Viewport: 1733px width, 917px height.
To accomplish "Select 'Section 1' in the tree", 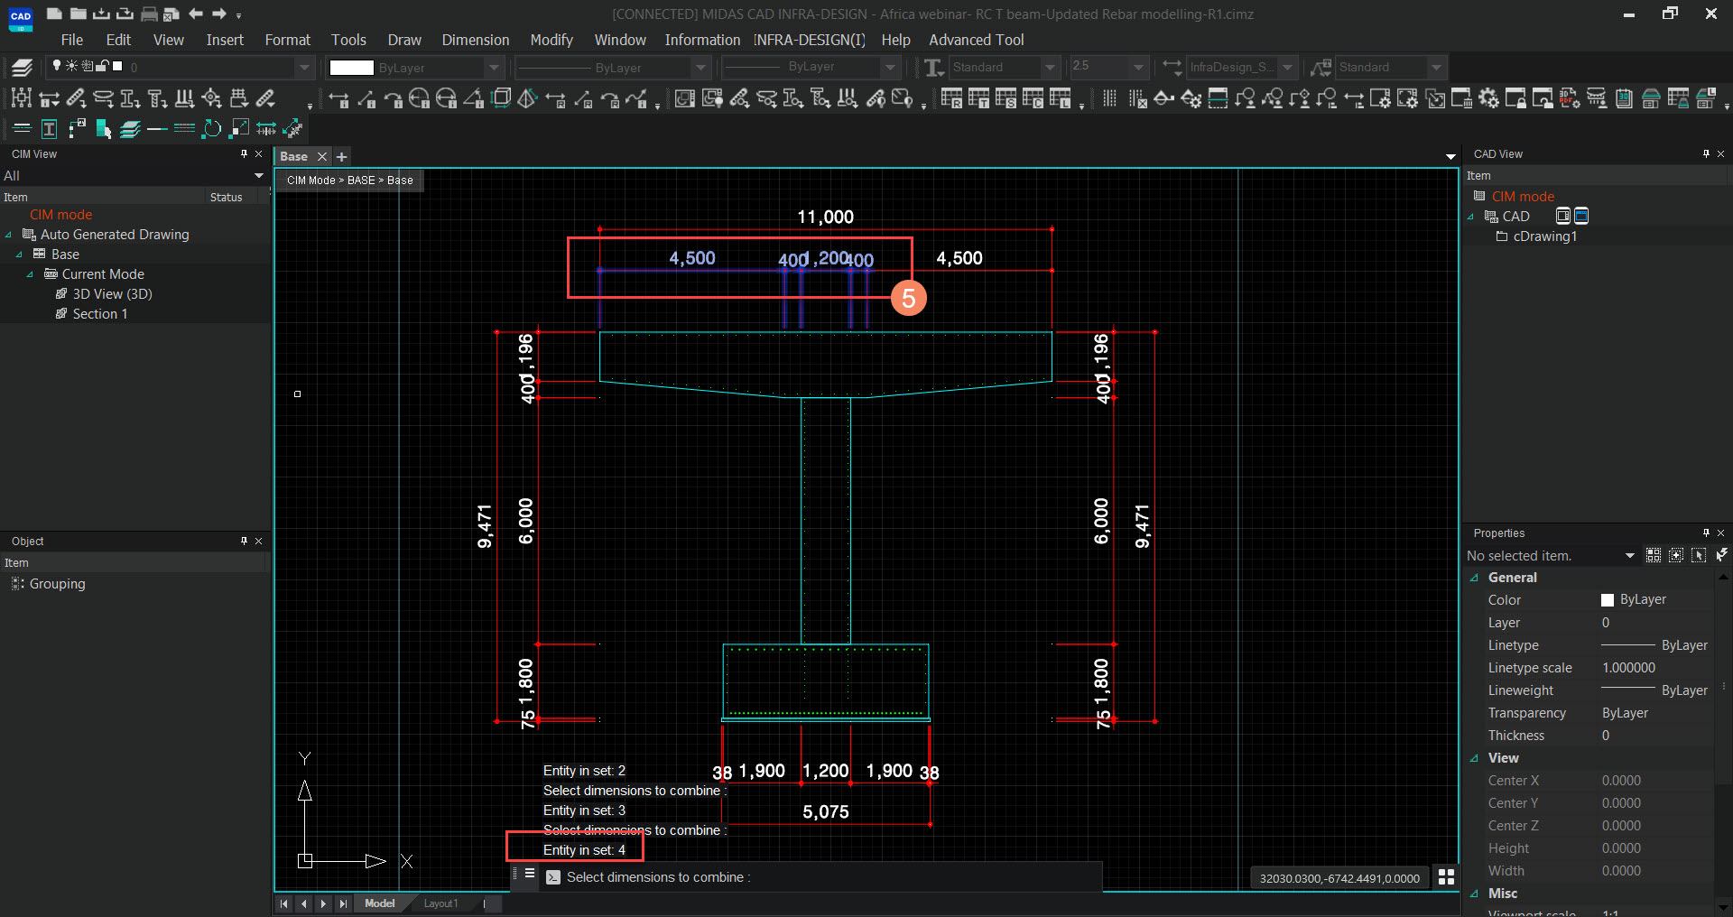I will [x=99, y=314].
